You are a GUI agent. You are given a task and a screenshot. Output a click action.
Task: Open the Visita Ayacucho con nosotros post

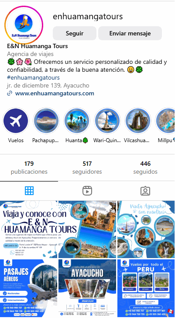click(x=146, y=229)
